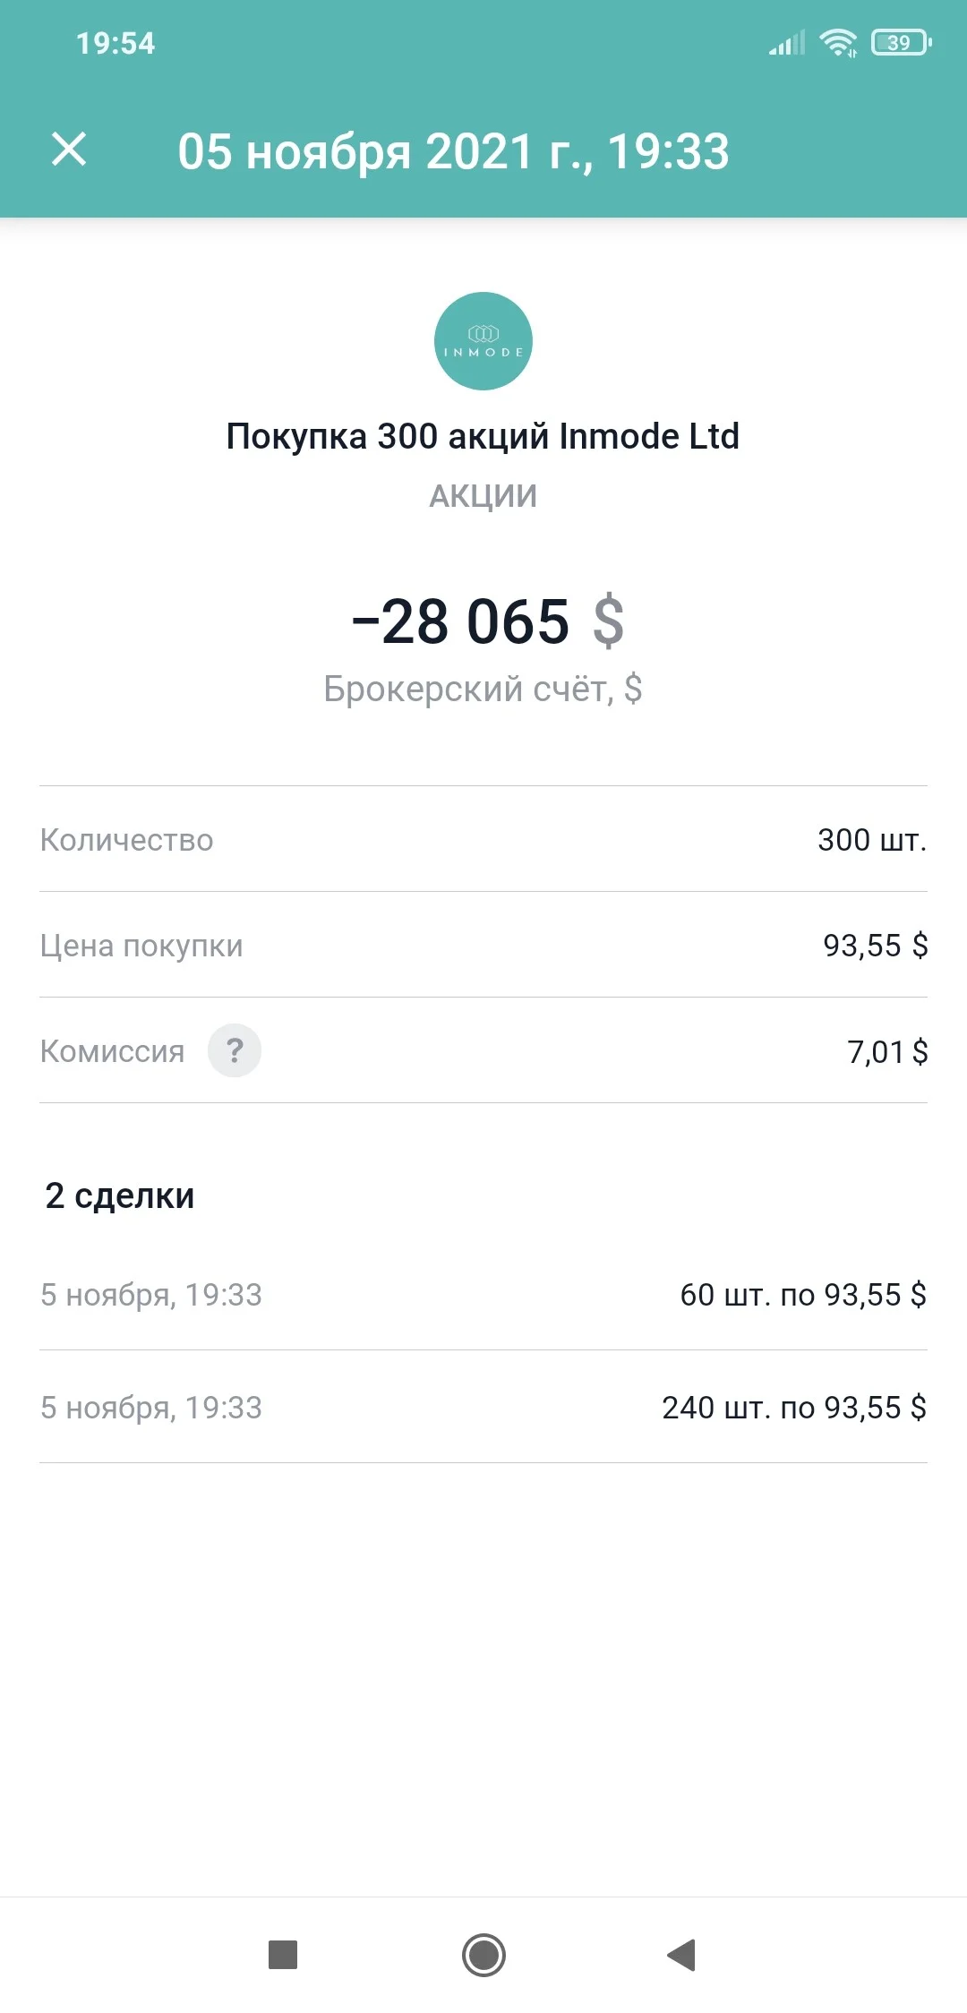Open the commission help question mark

(x=235, y=1050)
